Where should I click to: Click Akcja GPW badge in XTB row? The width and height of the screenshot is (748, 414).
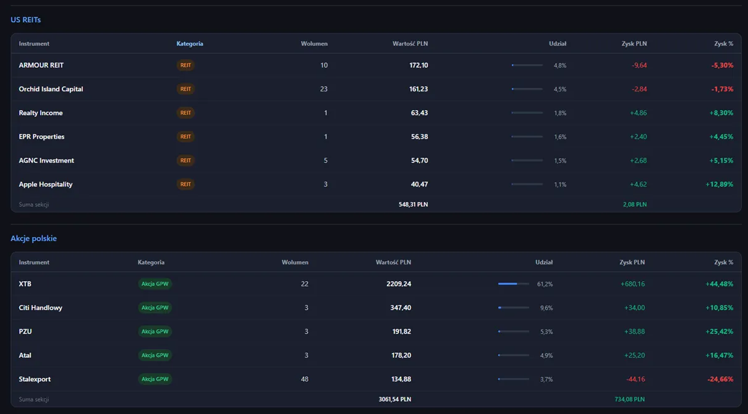click(x=155, y=284)
